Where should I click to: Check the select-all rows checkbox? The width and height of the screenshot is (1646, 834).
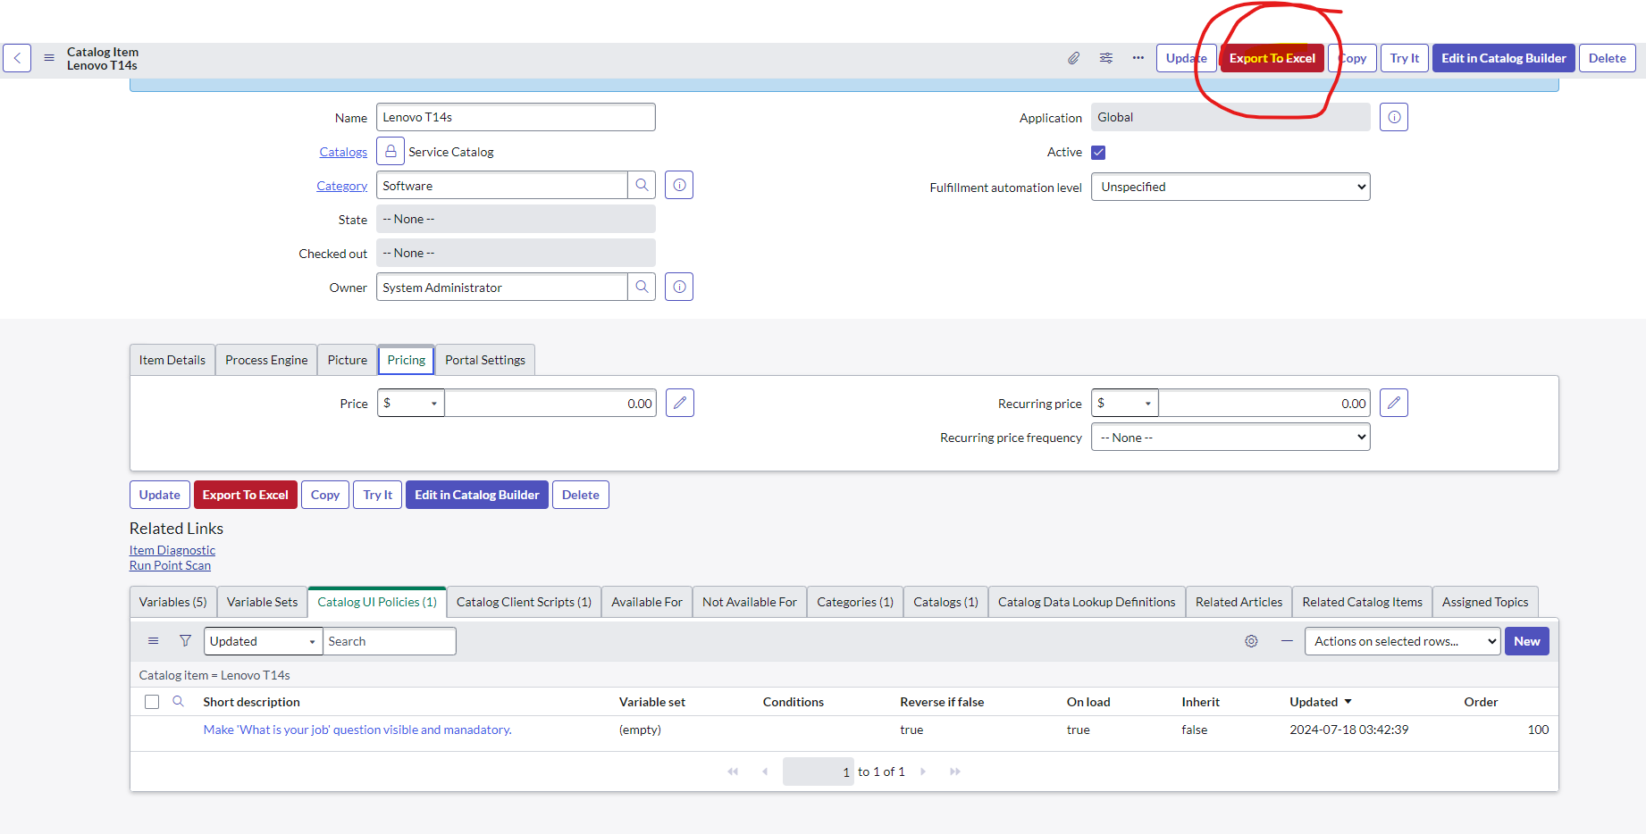(152, 702)
